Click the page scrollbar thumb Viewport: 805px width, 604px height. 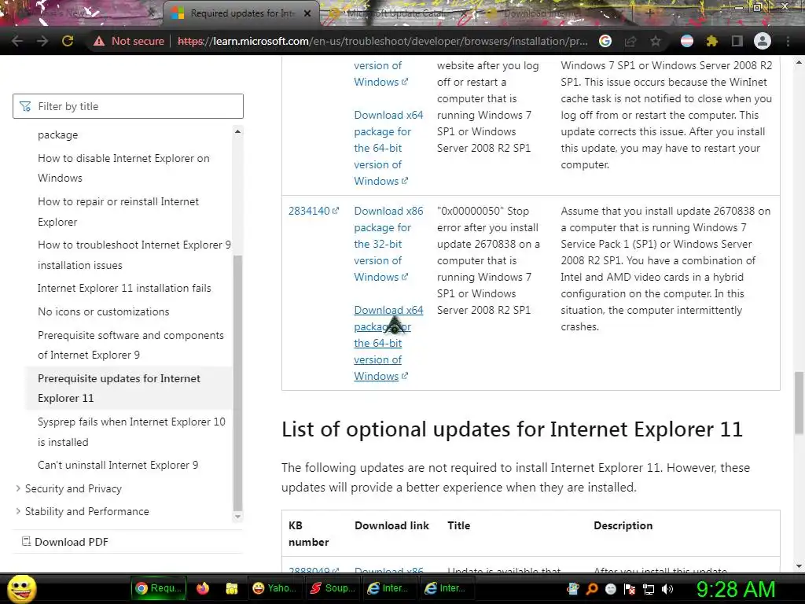[799, 402]
